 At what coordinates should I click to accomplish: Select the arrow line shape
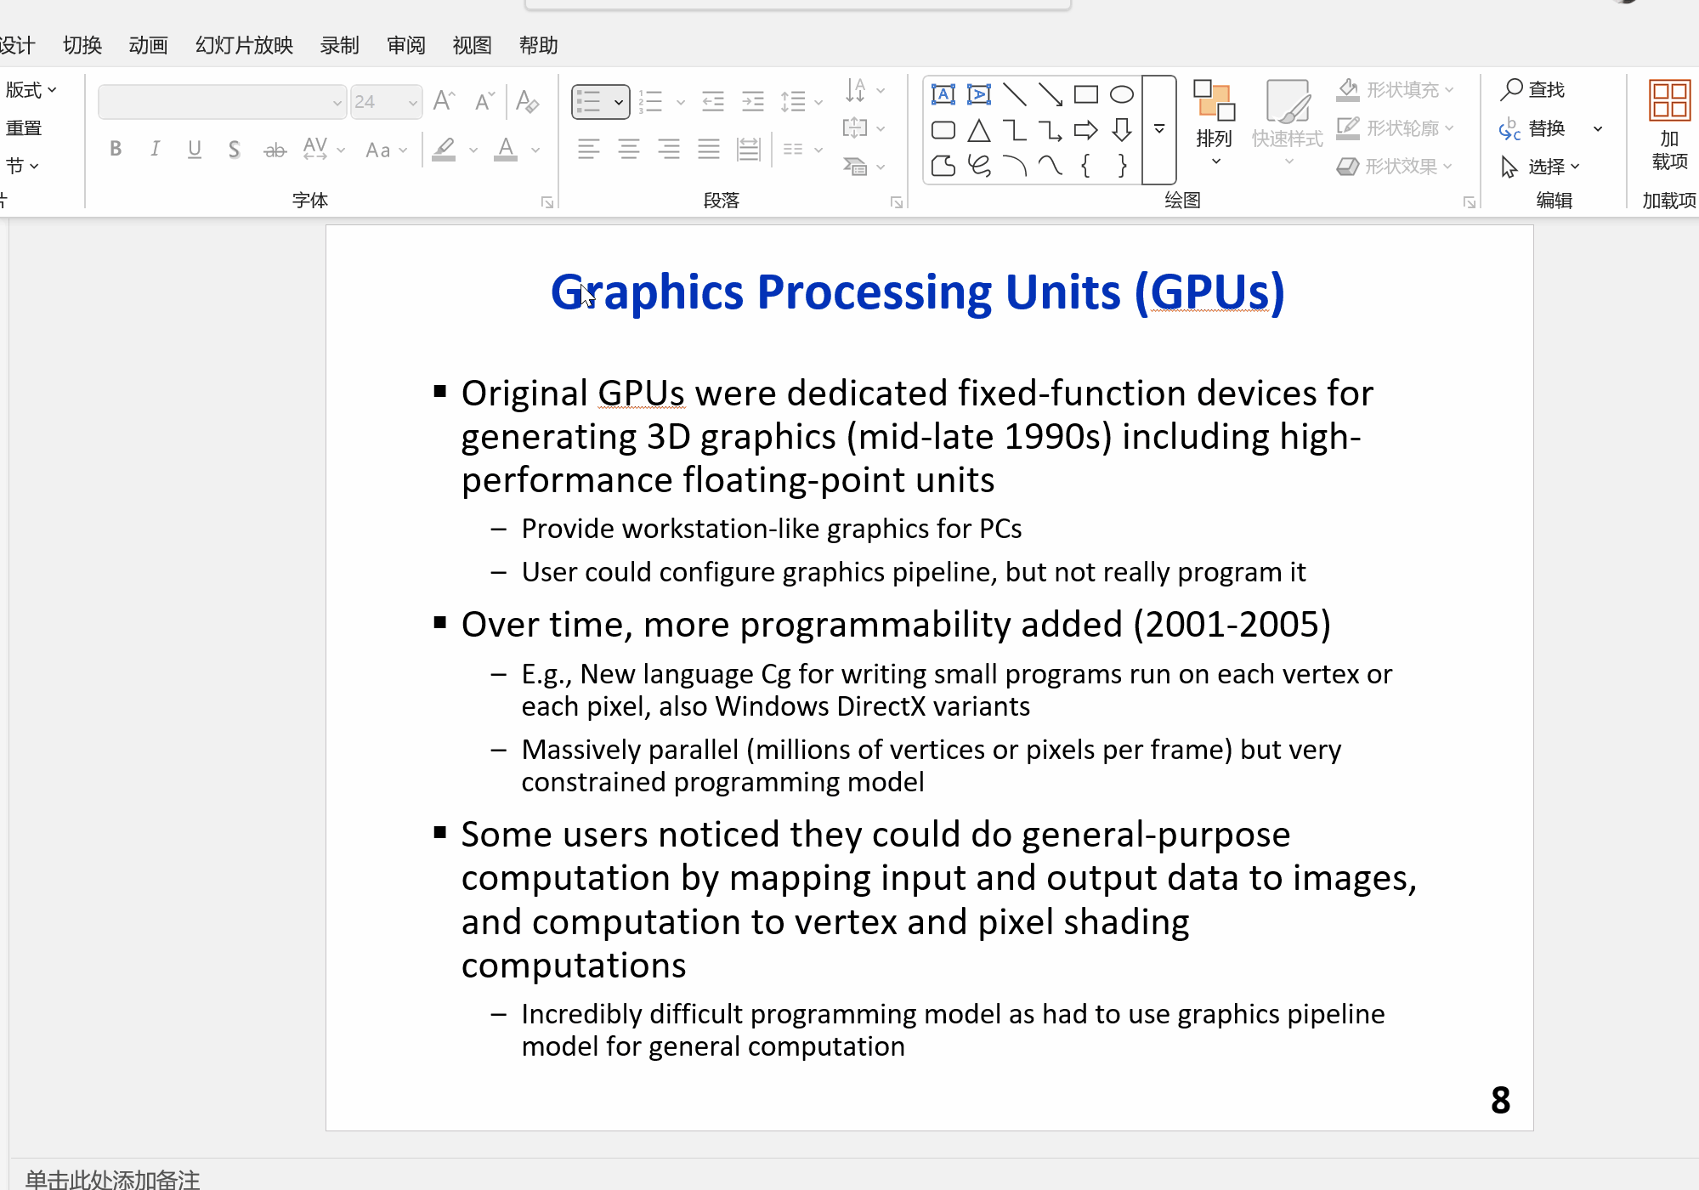(x=1051, y=94)
